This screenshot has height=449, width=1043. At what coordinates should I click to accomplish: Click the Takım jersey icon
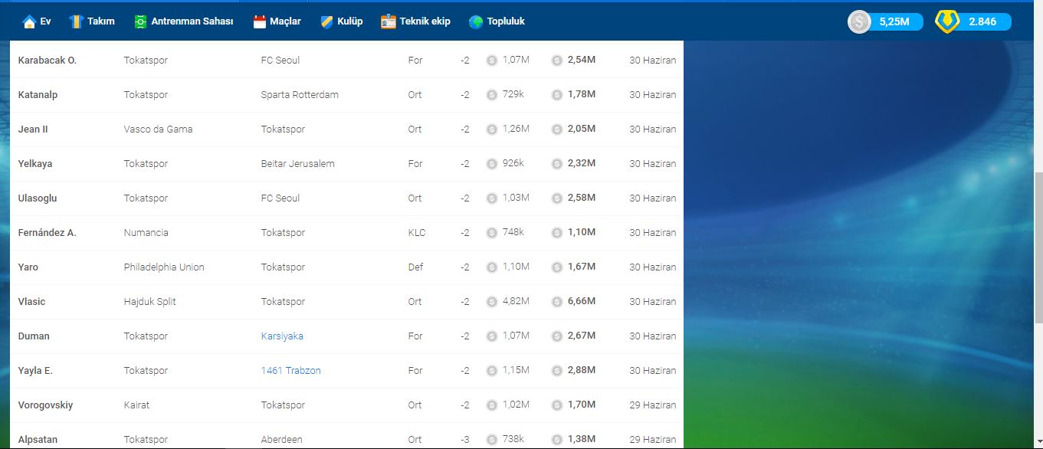click(x=75, y=21)
